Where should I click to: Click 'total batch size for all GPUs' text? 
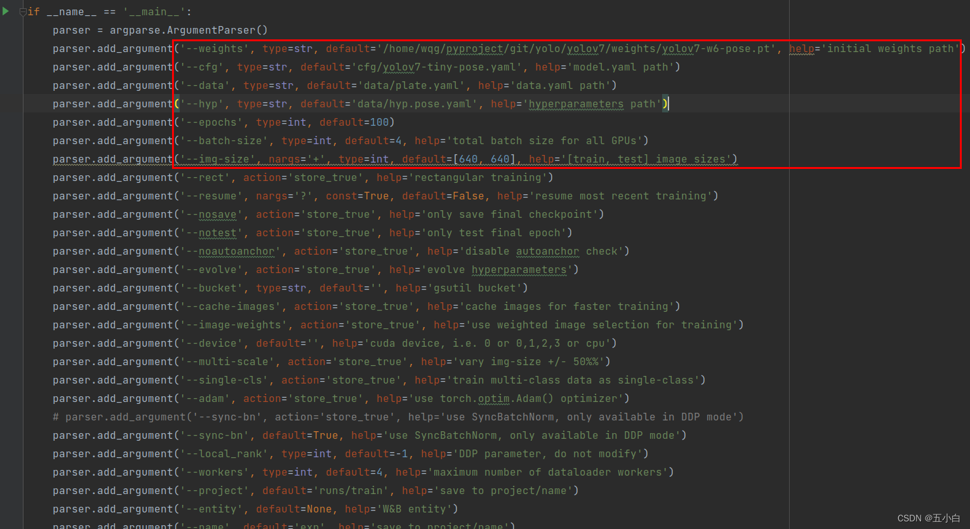click(545, 141)
